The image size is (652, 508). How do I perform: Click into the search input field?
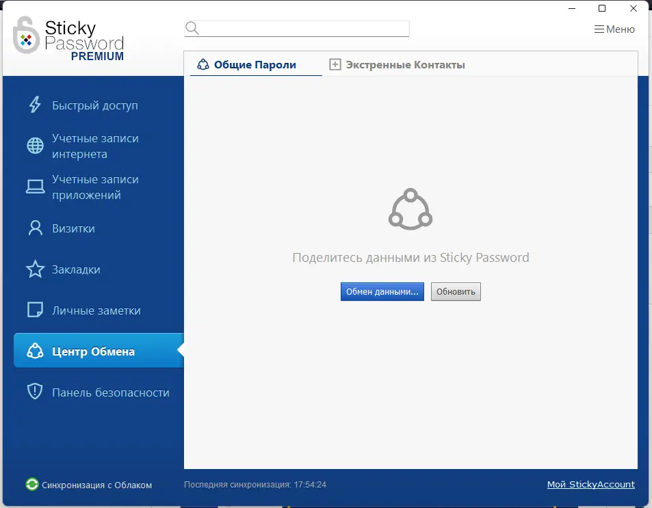[297, 28]
